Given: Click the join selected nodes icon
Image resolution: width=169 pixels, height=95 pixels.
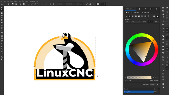Looking at the screenshot, I should pos(13,4).
